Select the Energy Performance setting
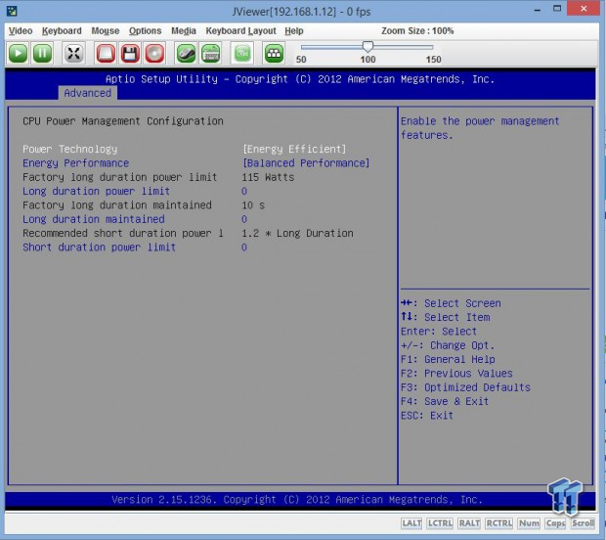Viewport: 606px width, 540px height. pos(76,162)
